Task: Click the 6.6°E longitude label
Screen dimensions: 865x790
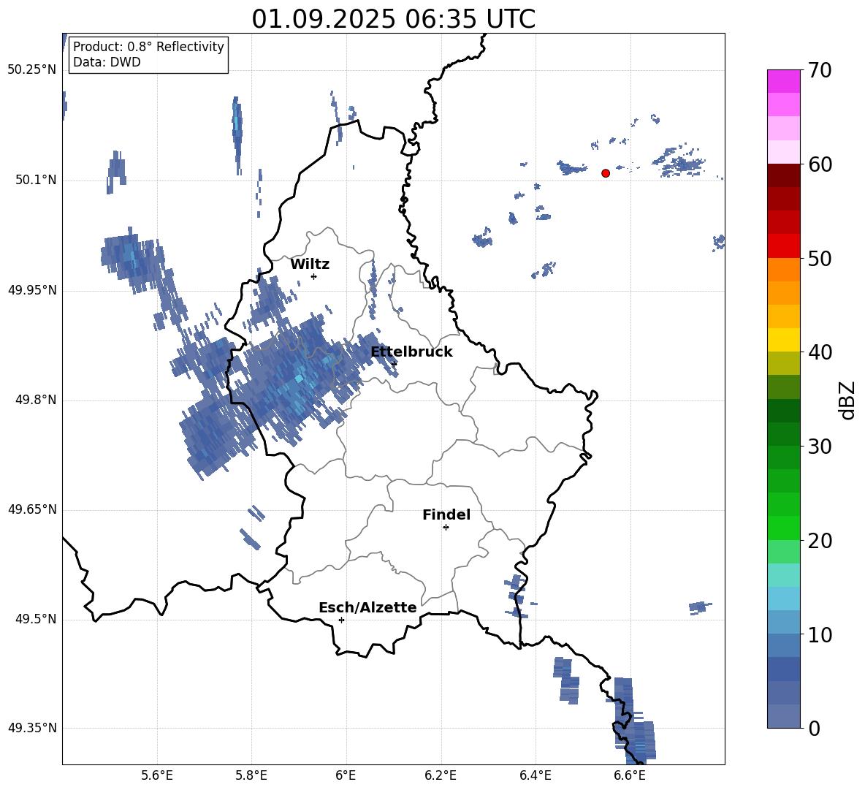Action: coord(630,775)
